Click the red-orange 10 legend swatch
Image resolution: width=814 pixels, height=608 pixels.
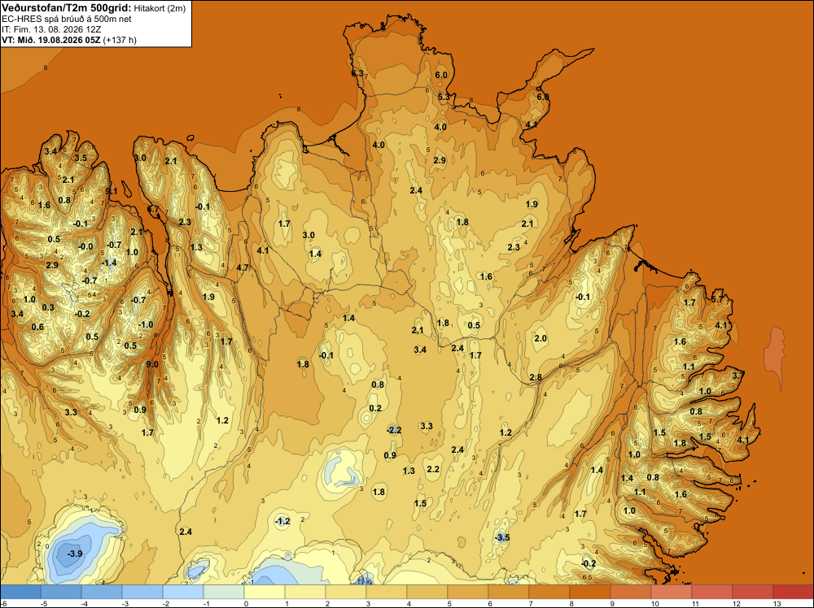pyautogui.click(x=672, y=592)
